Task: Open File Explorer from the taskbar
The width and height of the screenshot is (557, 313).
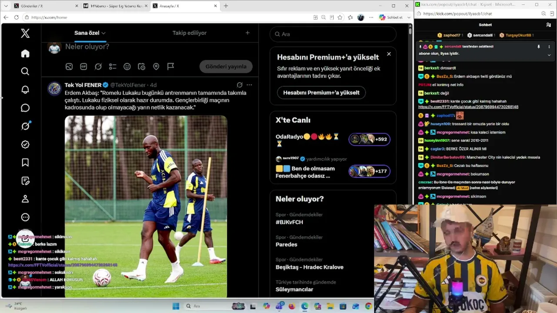Action: pyautogui.click(x=330, y=306)
